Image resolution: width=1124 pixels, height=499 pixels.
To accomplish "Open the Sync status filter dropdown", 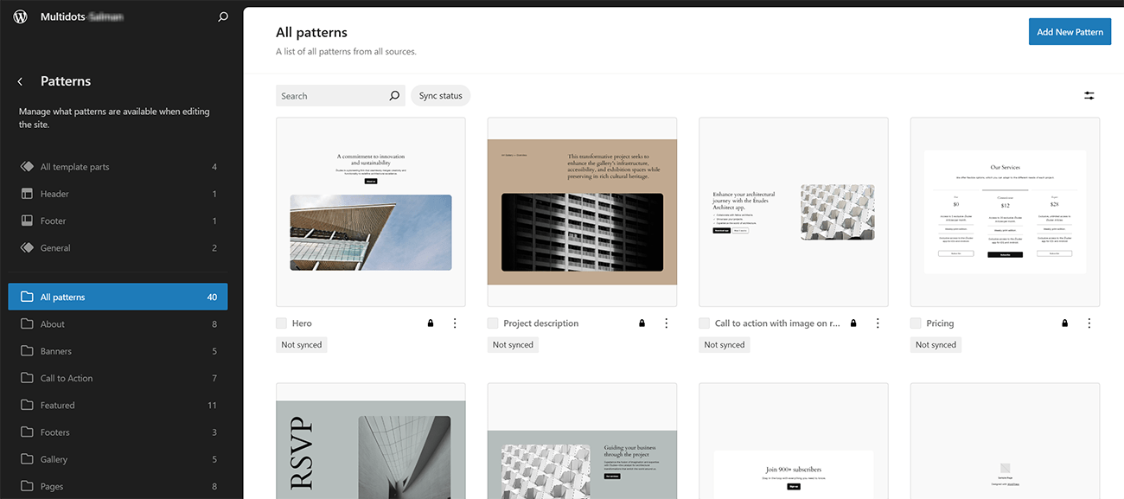I will (440, 96).
